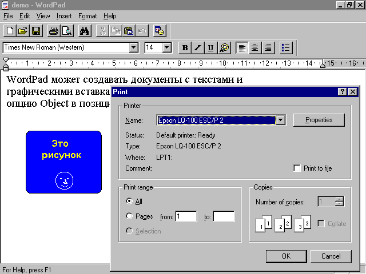Open the font name dropdown list
This screenshot has height=274, width=366.
point(134,48)
